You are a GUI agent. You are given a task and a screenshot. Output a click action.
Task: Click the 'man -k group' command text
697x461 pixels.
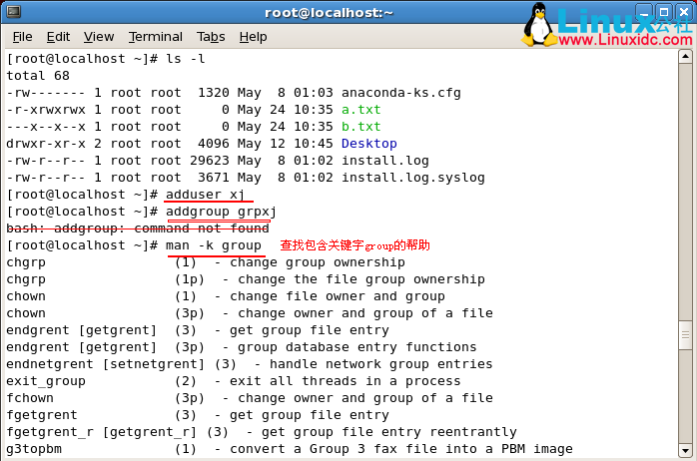(x=214, y=245)
